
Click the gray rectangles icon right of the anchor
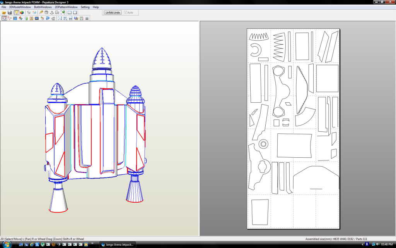tap(57, 12)
